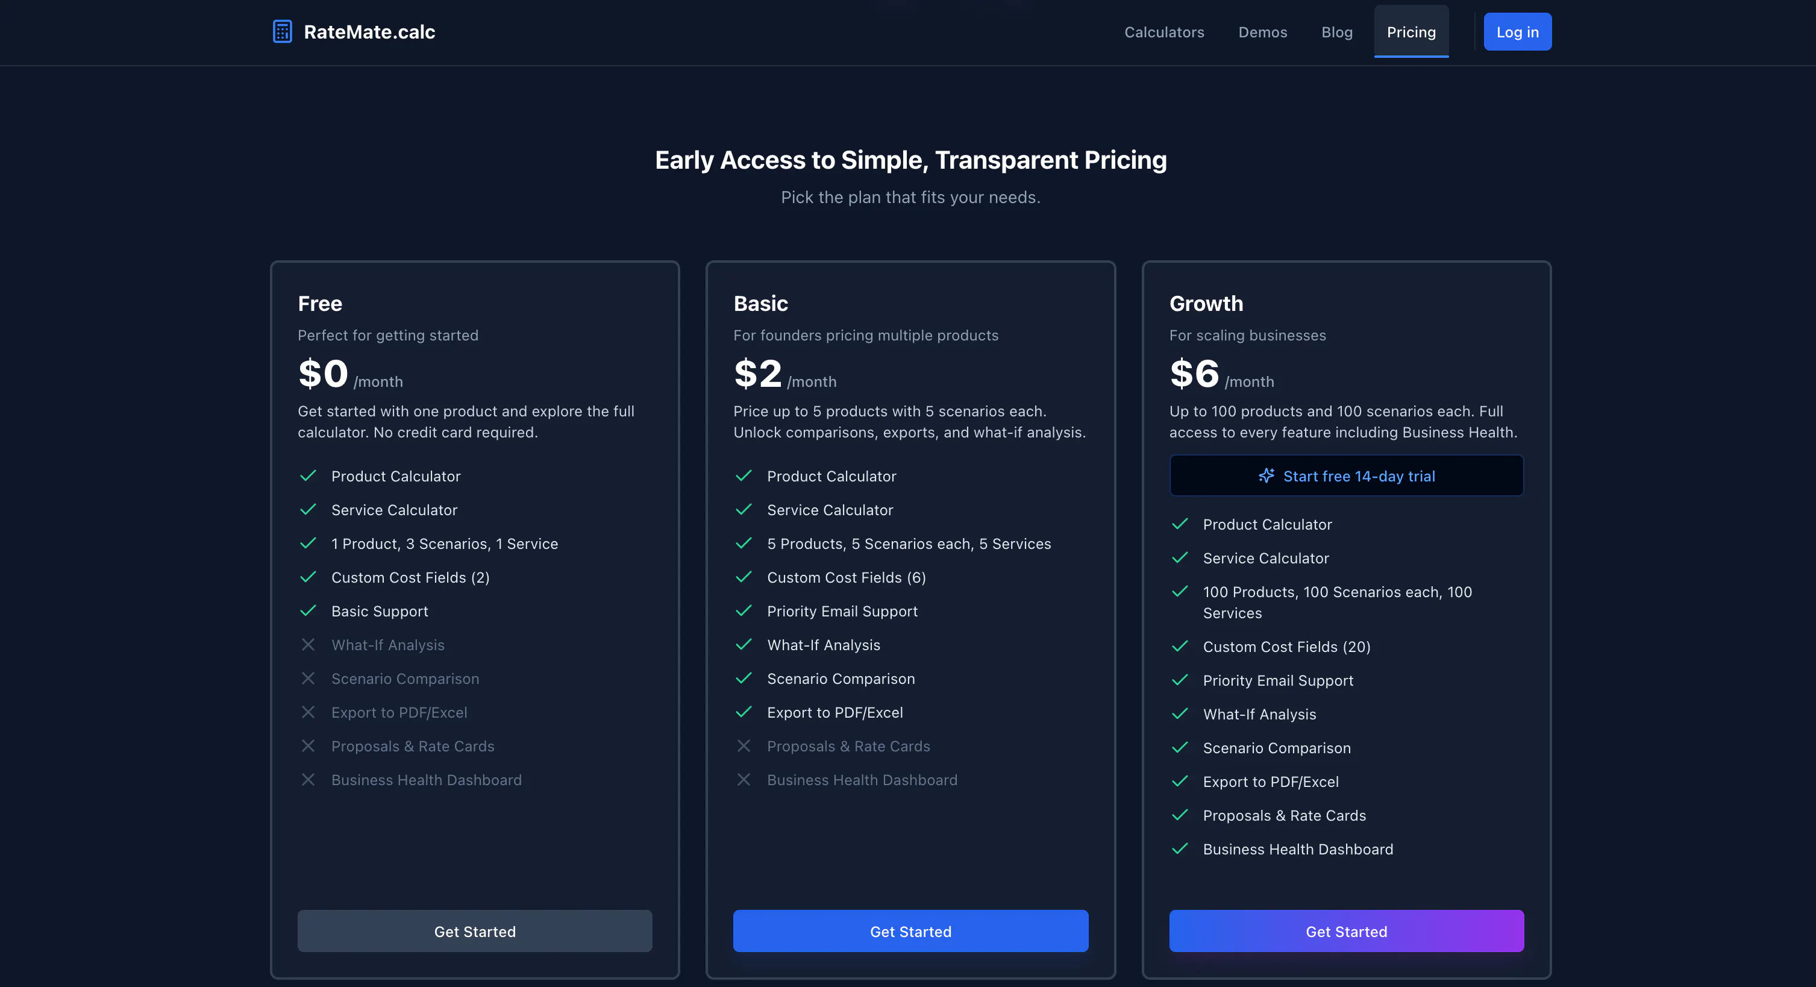Click the 'Early Access to Simple, Transparent Pricing' heading

coord(911,160)
